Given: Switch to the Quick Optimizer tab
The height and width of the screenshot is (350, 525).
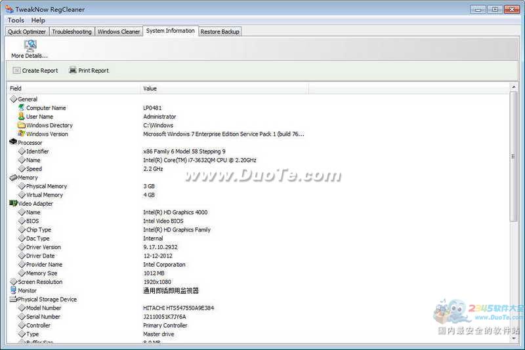Looking at the screenshot, I should 27,31.
